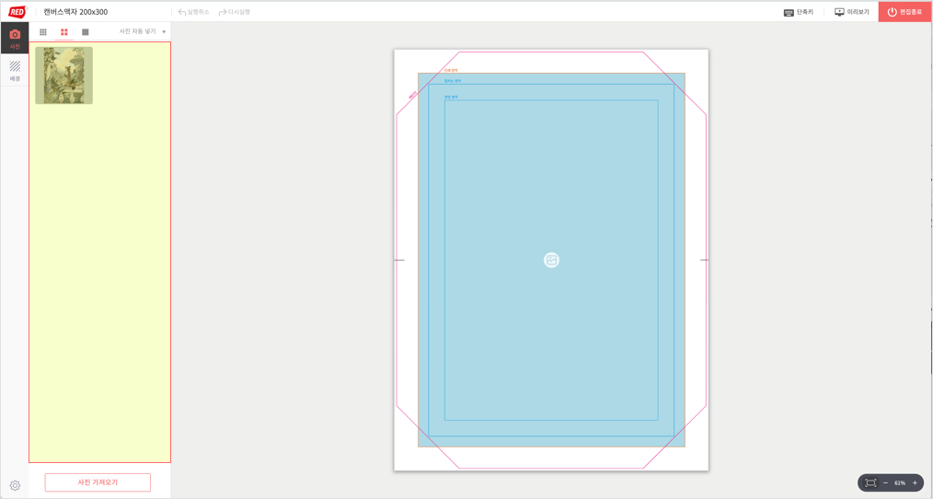
Task: Click image placeholder icon on canvas
Action: tap(551, 261)
